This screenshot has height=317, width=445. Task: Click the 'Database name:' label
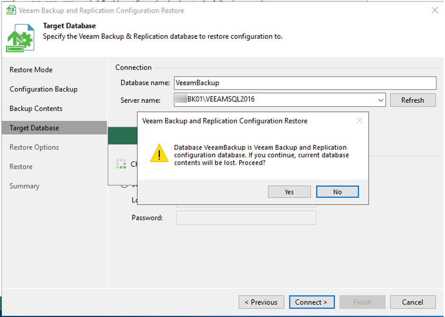point(145,83)
